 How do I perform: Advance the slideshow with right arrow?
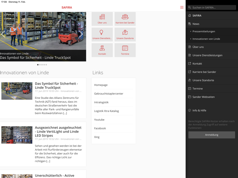pyautogui.click(x=81, y=34)
